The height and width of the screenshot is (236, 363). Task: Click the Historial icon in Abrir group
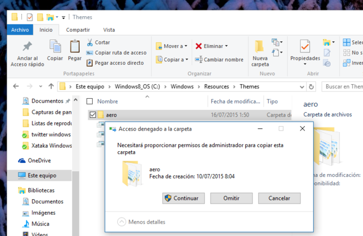click(327, 63)
